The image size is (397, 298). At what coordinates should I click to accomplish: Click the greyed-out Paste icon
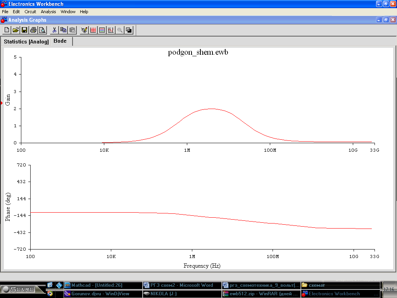click(x=72, y=30)
